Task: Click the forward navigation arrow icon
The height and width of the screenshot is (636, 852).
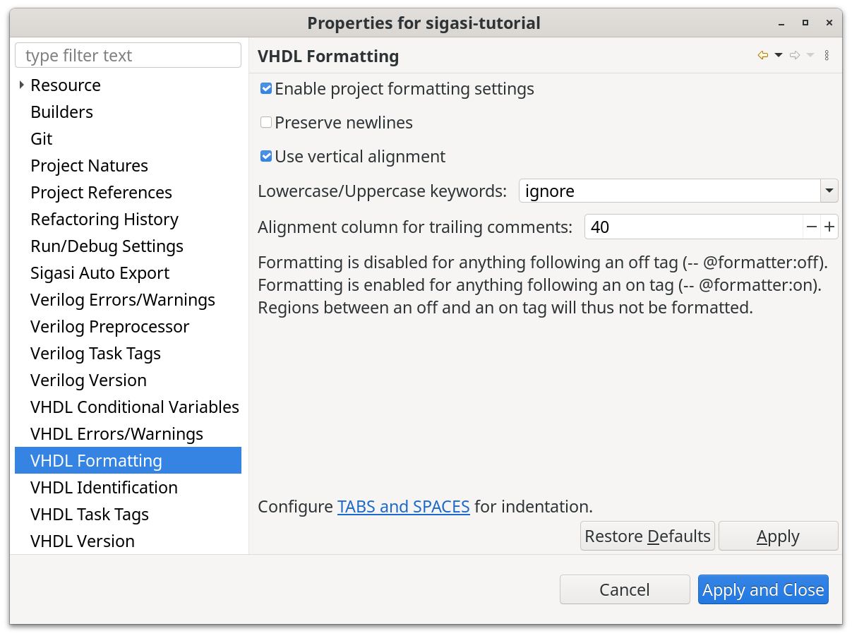Action: point(795,56)
